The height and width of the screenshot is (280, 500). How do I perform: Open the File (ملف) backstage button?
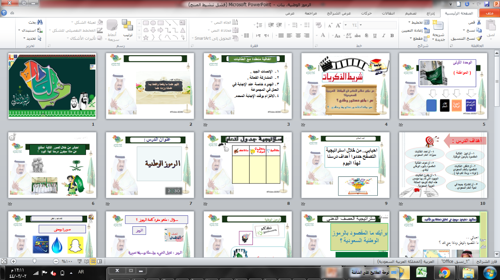[489, 13]
